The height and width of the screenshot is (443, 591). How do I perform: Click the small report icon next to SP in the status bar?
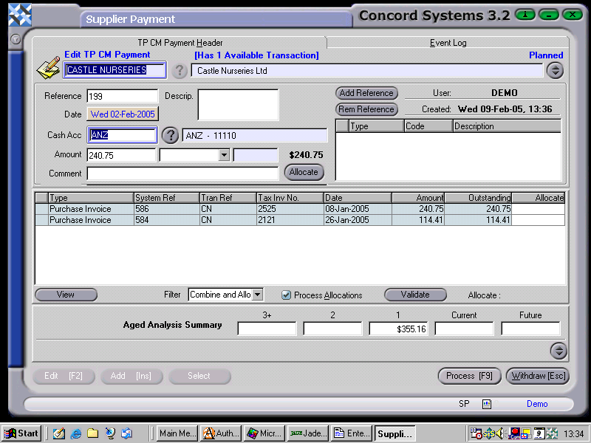487,404
